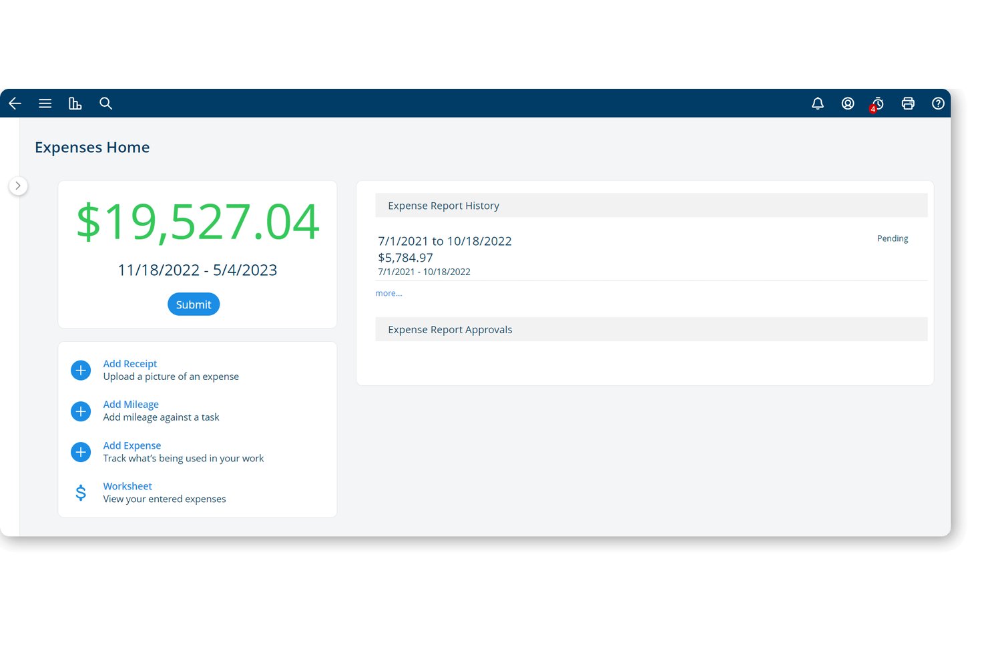Click the Expense Report History header

point(652,206)
